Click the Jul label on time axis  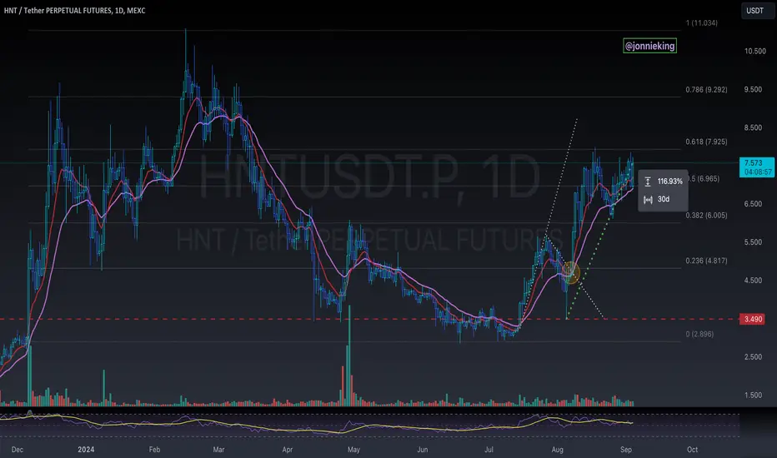[489, 450]
